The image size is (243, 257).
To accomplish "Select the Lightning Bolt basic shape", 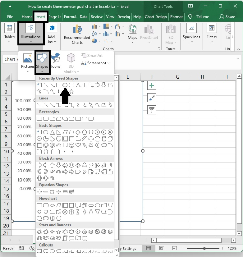I will [84, 145].
